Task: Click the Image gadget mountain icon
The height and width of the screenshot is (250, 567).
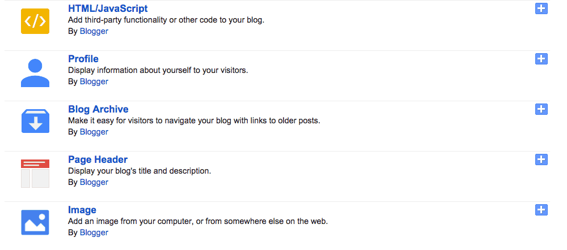Action: [35, 223]
